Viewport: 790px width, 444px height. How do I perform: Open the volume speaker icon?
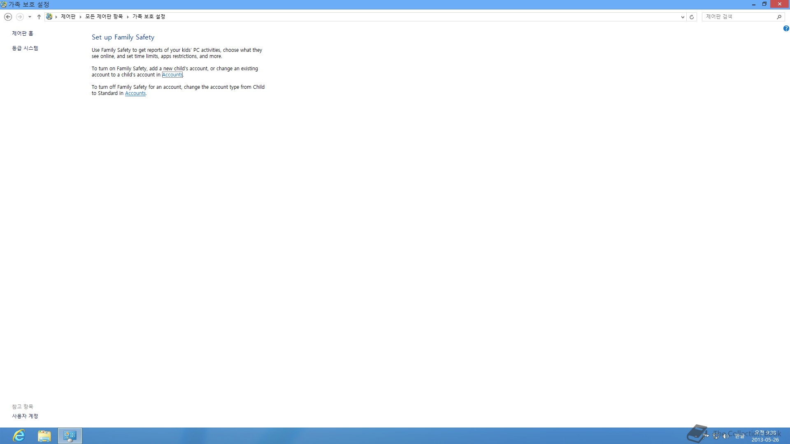[726, 436]
